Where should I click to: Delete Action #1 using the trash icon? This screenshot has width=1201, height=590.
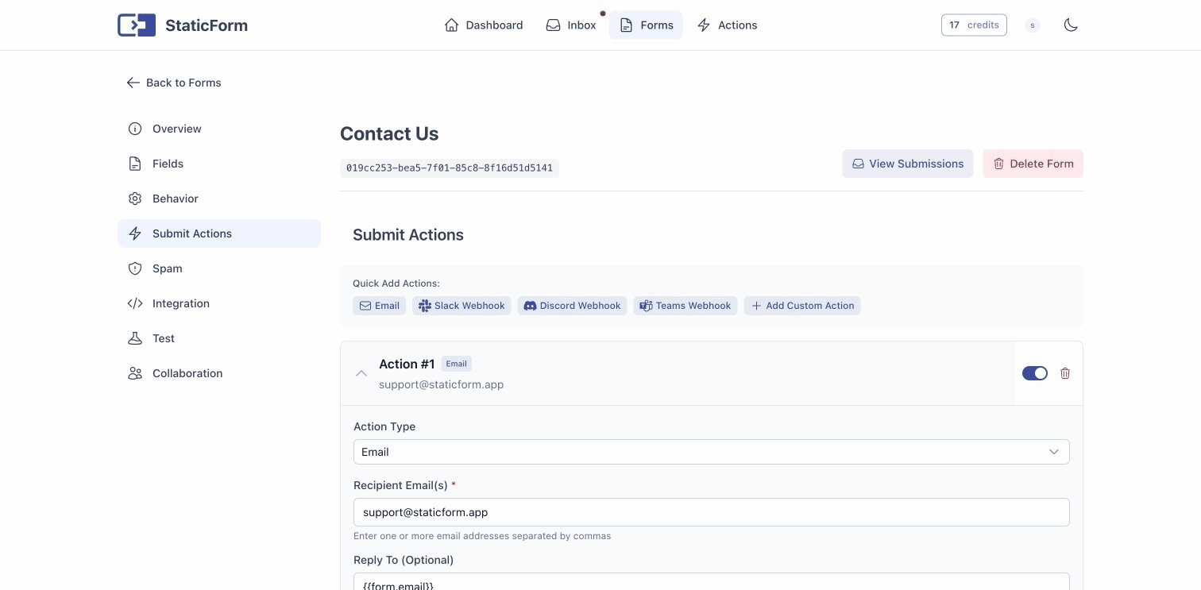[1065, 373]
